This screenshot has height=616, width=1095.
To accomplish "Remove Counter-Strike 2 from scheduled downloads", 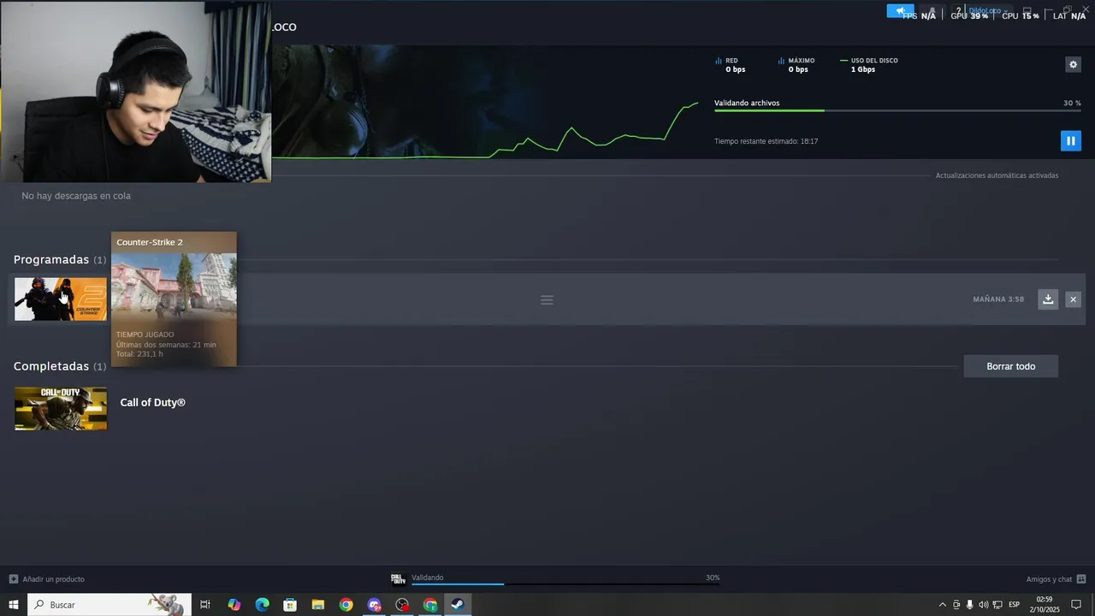I will (1073, 299).
